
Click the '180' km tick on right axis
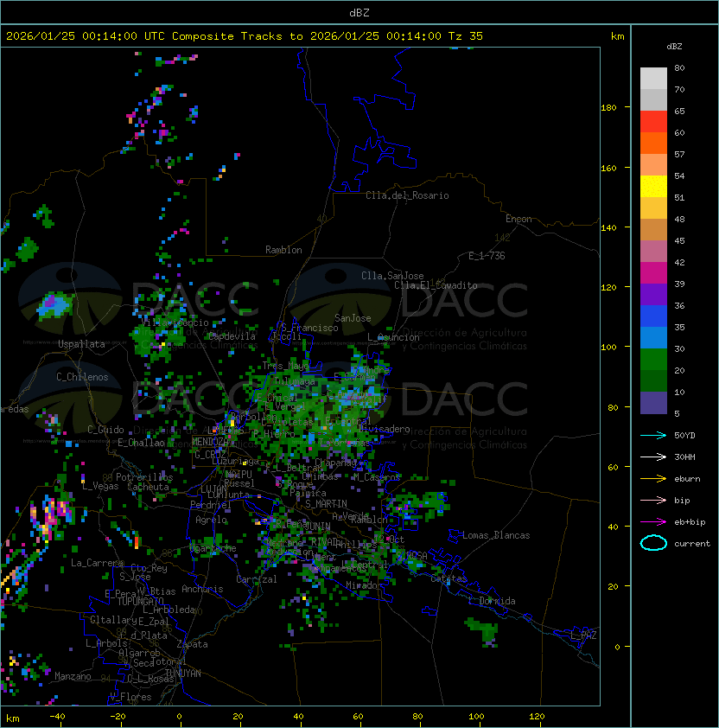[608, 108]
